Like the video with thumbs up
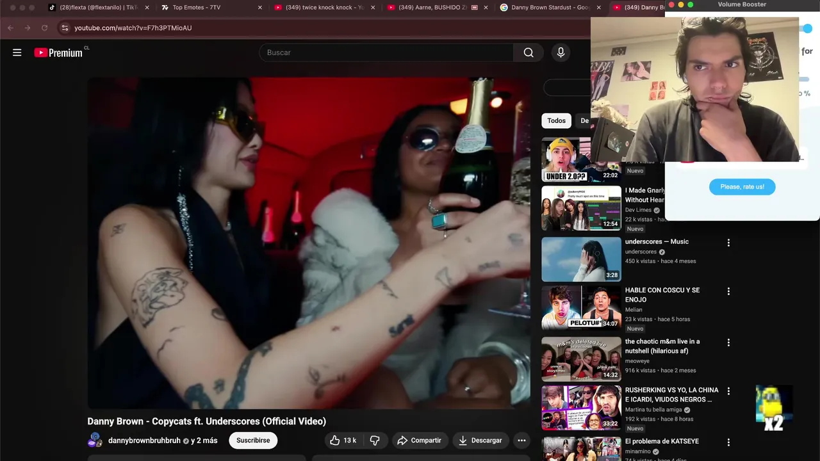This screenshot has height=461, width=820. [343, 441]
